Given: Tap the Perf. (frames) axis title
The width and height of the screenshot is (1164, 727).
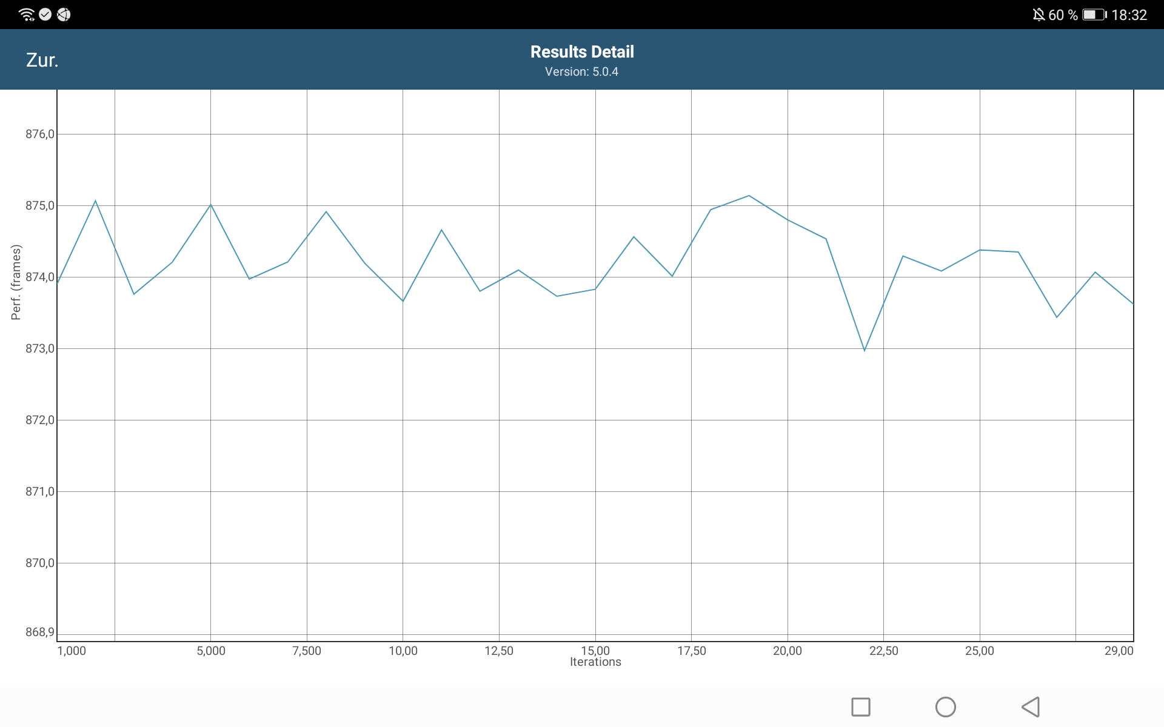Looking at the screenshot, I should point(16,282).
